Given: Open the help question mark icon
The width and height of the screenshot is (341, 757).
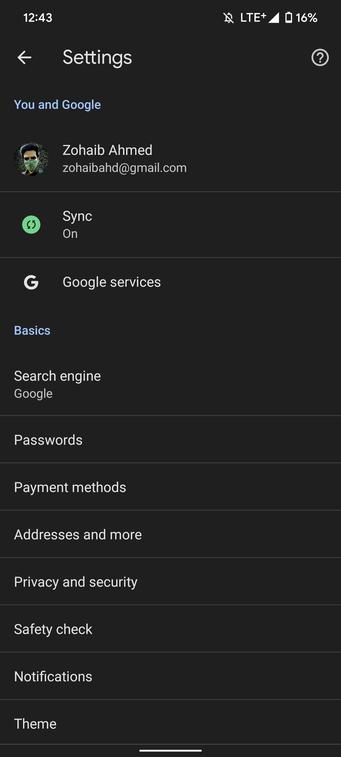Looking at the screenshot, I should tap(320, 57).
